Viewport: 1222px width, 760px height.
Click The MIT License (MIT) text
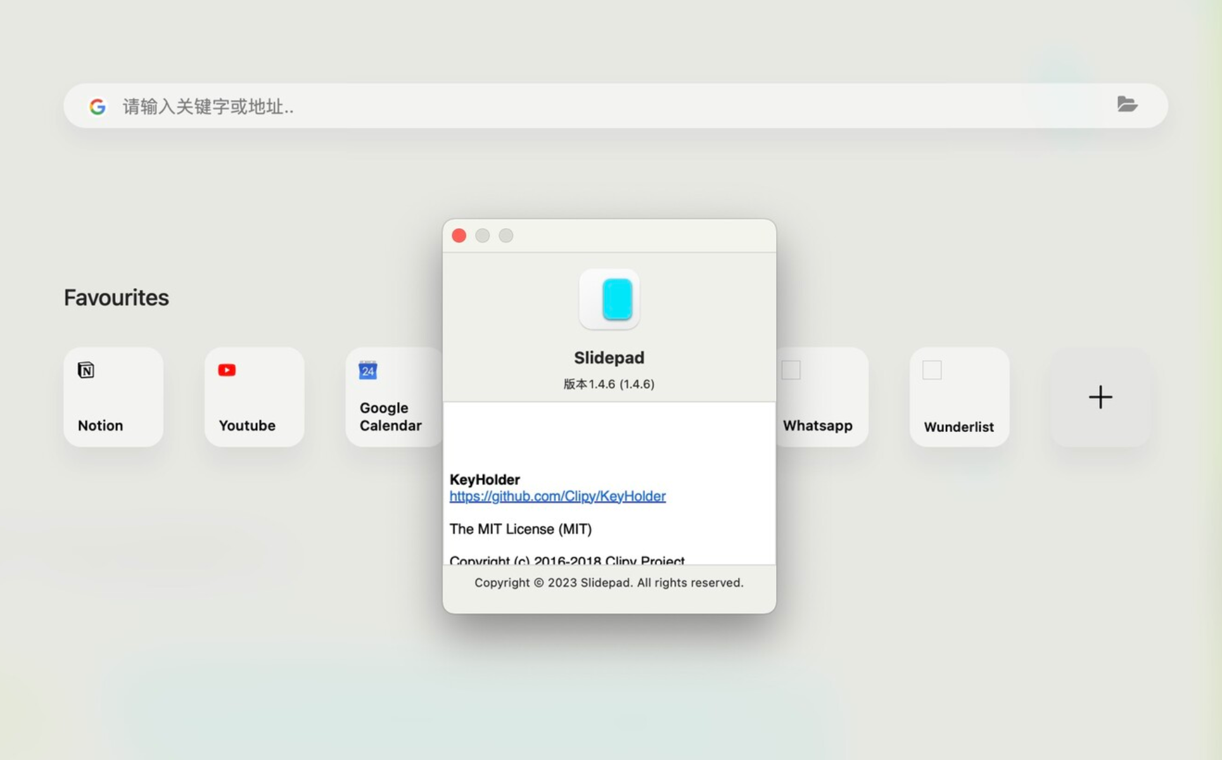pyautogui.click(x=521, y=529)
